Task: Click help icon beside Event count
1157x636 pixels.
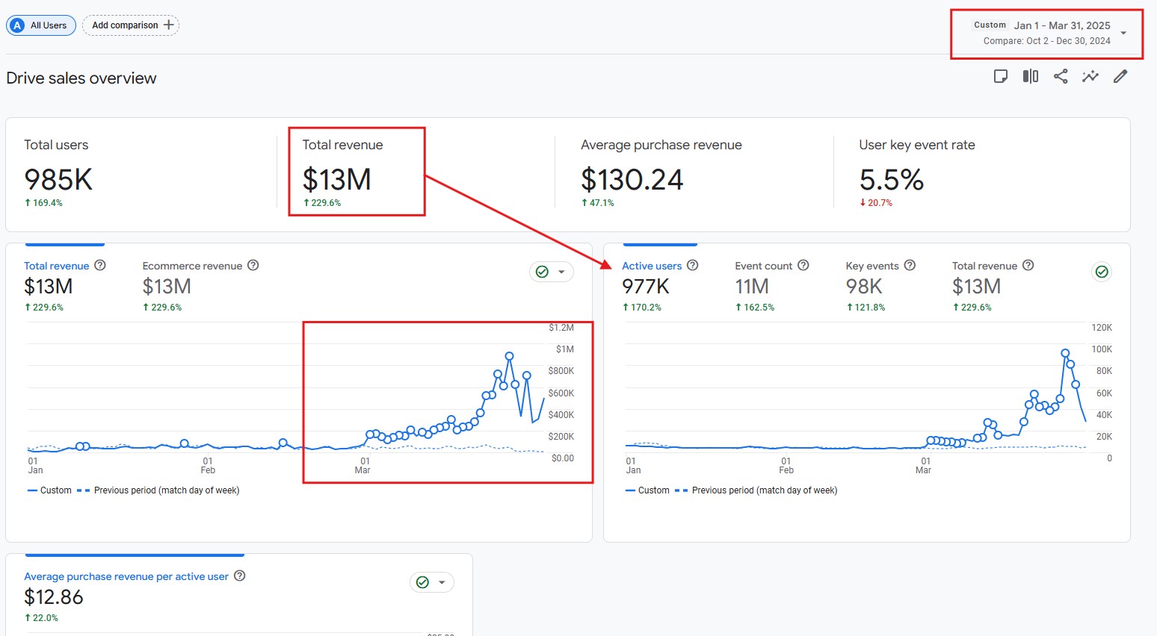Action: click(x=803, y=265)
